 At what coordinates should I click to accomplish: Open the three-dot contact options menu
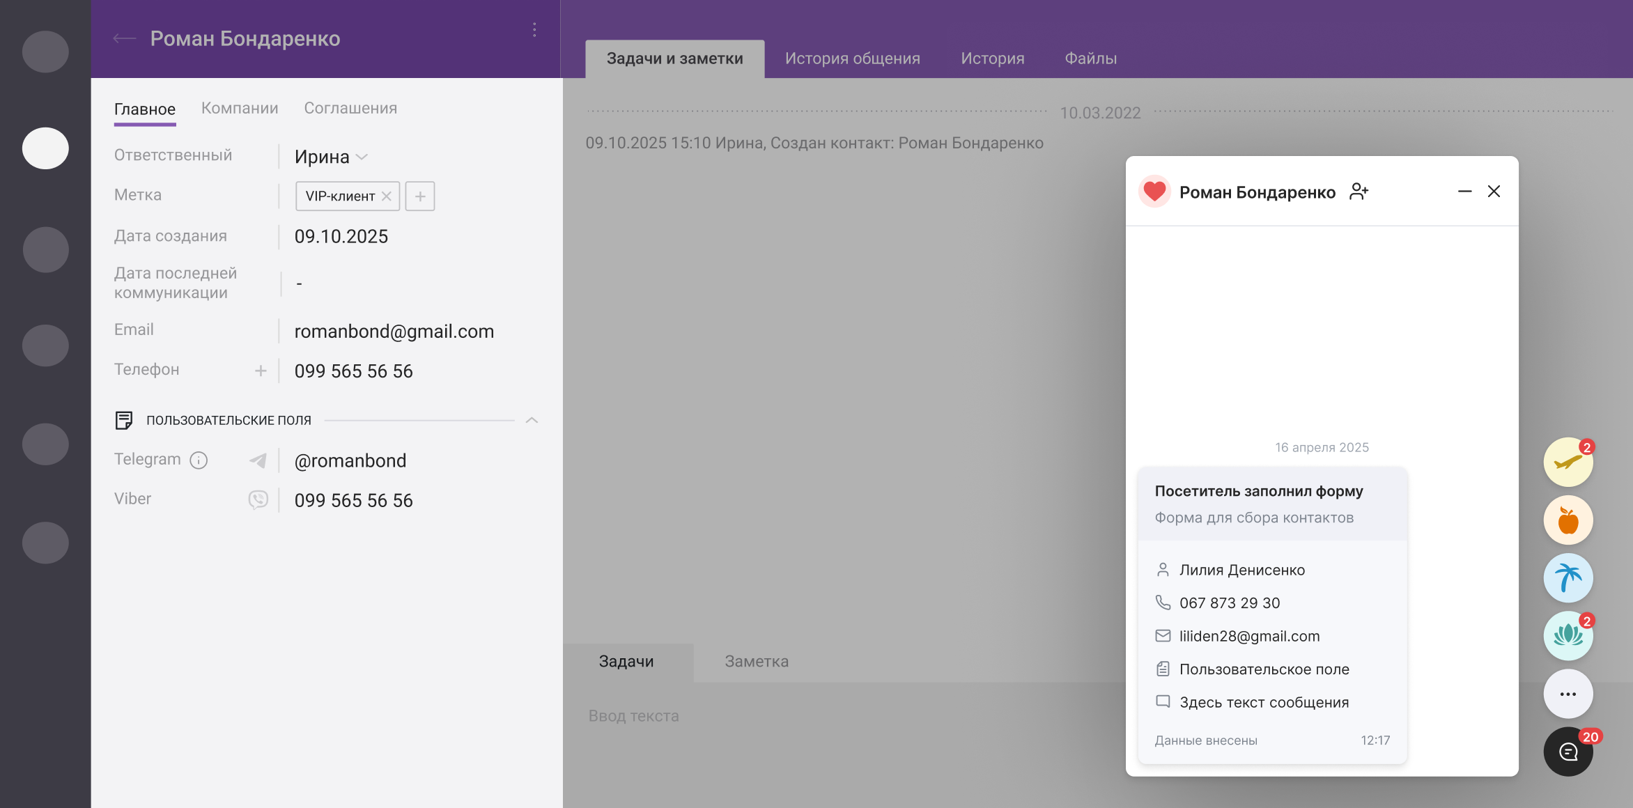click(x=534, y=30)
